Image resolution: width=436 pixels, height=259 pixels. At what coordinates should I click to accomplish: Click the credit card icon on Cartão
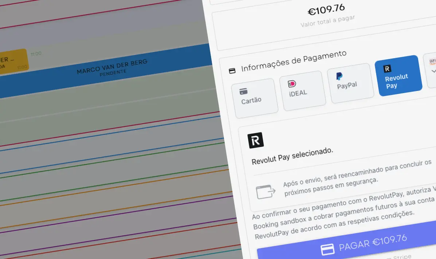tap(243, 91)
